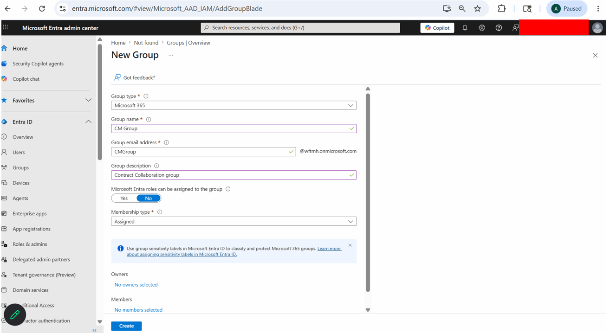Open the ellipsis menu beside New Group
The width and height of the screenshot is (610, 333).
tap(171, 55)
